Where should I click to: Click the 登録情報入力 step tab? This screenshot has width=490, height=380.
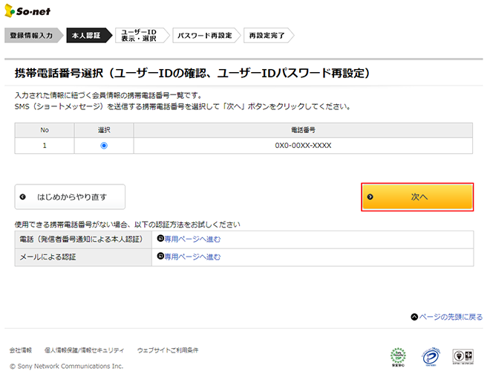tap(31, 35)
